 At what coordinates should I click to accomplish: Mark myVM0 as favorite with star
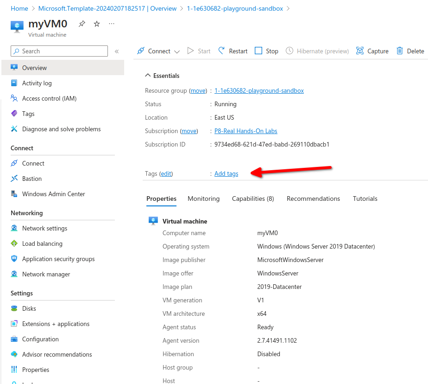click(97, 24)
